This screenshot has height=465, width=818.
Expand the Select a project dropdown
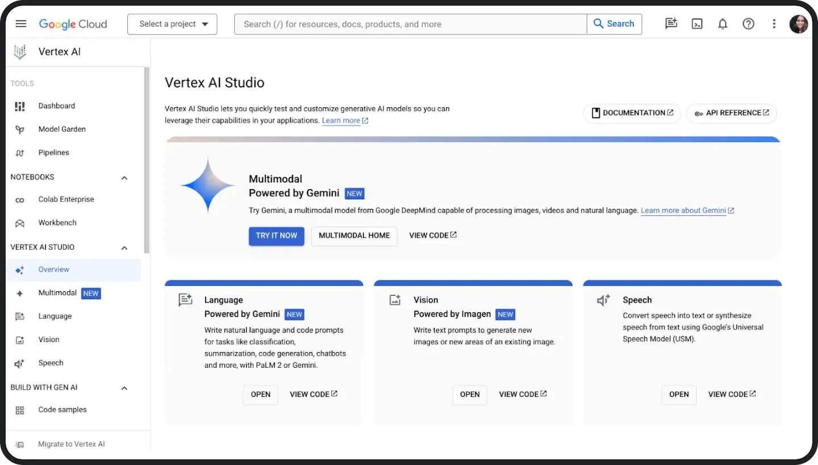tap(172, 24)
